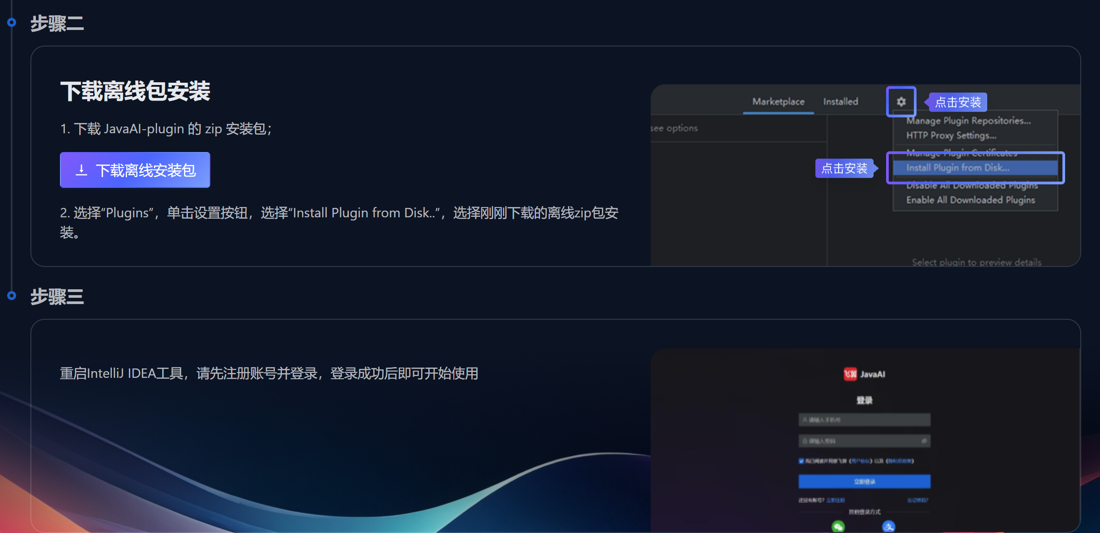Screen dimensions: 1100x533
Task: Click the 下载离线安装包 download button
Action: click(135, 170)
